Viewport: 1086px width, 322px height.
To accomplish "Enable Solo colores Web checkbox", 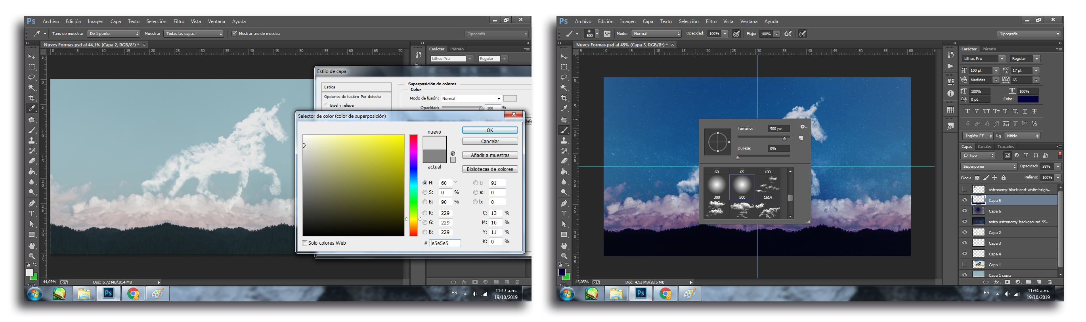I will (304, 243).
